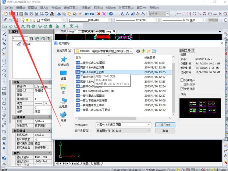Open the 文件名 filename combo box
The height and width of the screenshot is (171, 228).
point(124,125)
